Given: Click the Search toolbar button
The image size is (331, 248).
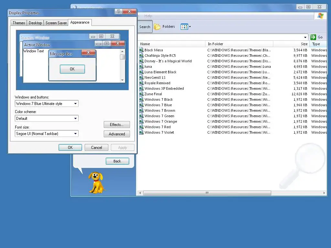Looking at the screenshot, I should click(x=145, y=27).
